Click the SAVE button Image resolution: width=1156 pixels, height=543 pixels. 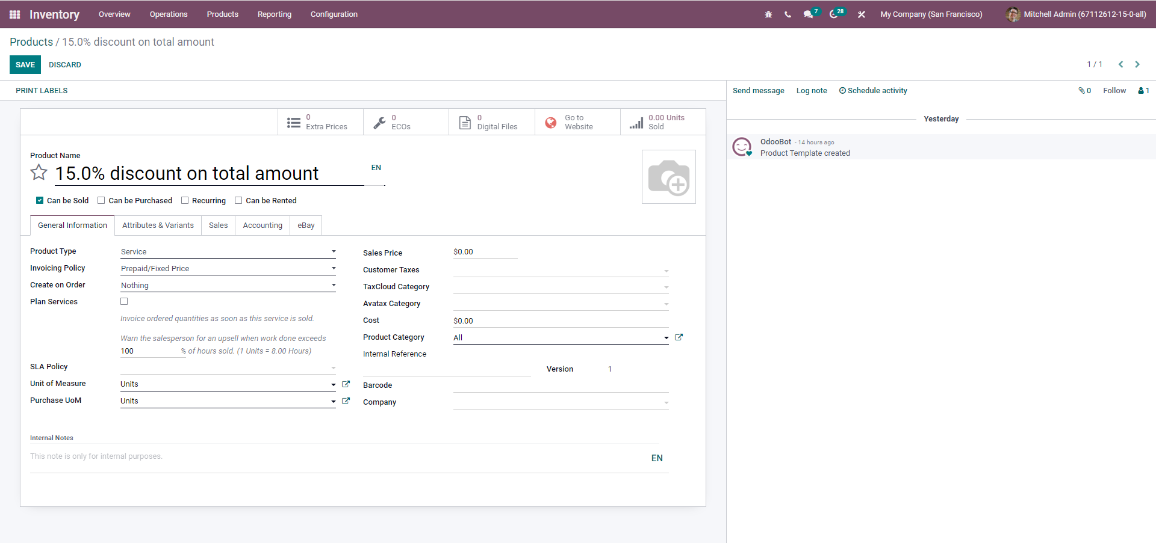pyautogui.click(x=25, y=65)
